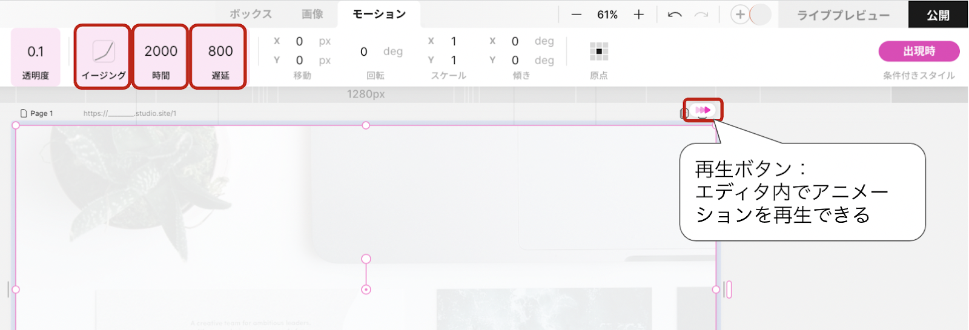Click the 条件付きスタイル label

tap(919, 76)
